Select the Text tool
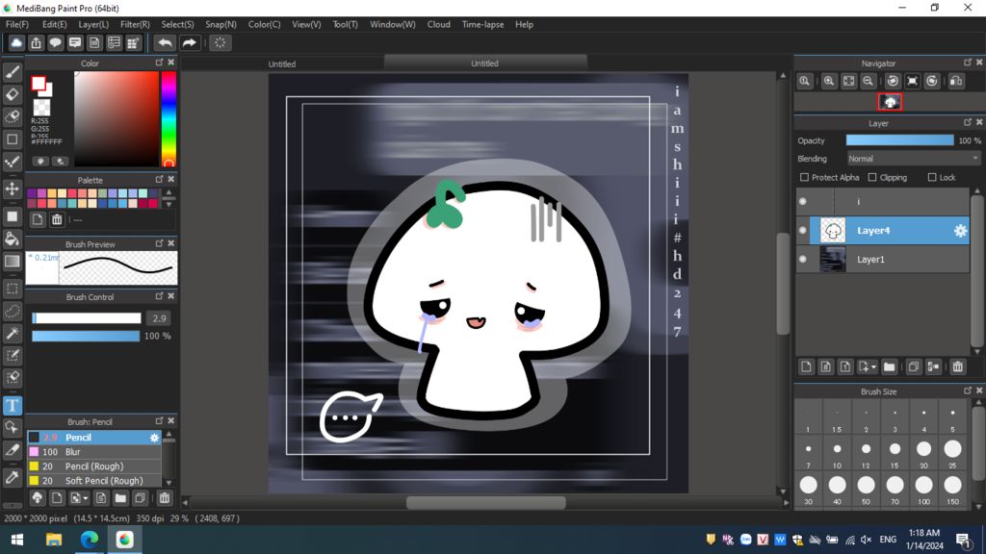 point(12,406)
